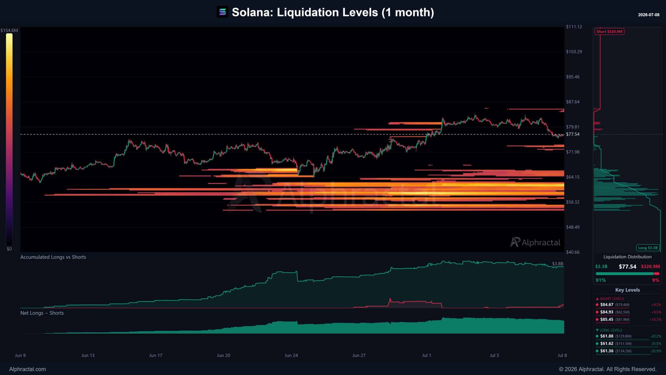
Task: Click the "© 2026 Alphractal. All Rights Reserved." notice
Action: click(608, 369)
